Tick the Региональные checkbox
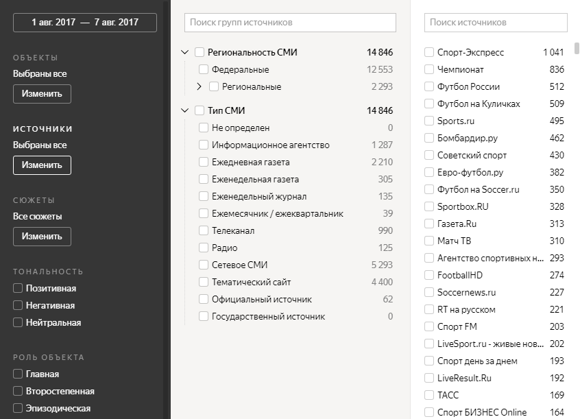The height and width of the screenshot is (419, 580). tap(214, 86)
